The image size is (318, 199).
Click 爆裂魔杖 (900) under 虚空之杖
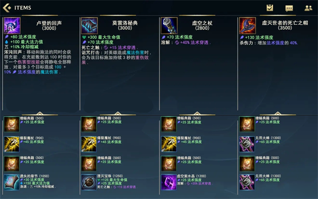(x=169, y=144)
